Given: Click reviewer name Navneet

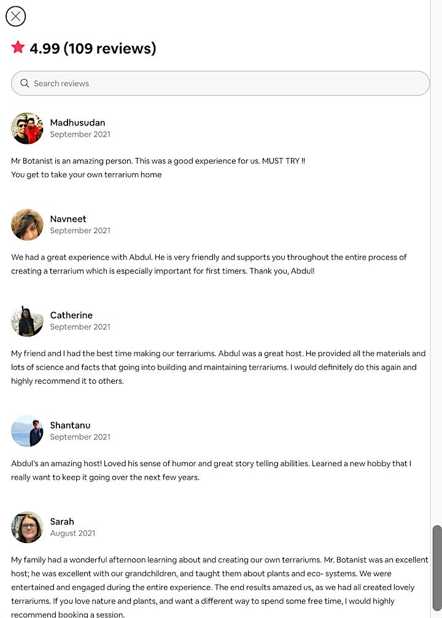Looking at the screenshot, I should 68,219.
